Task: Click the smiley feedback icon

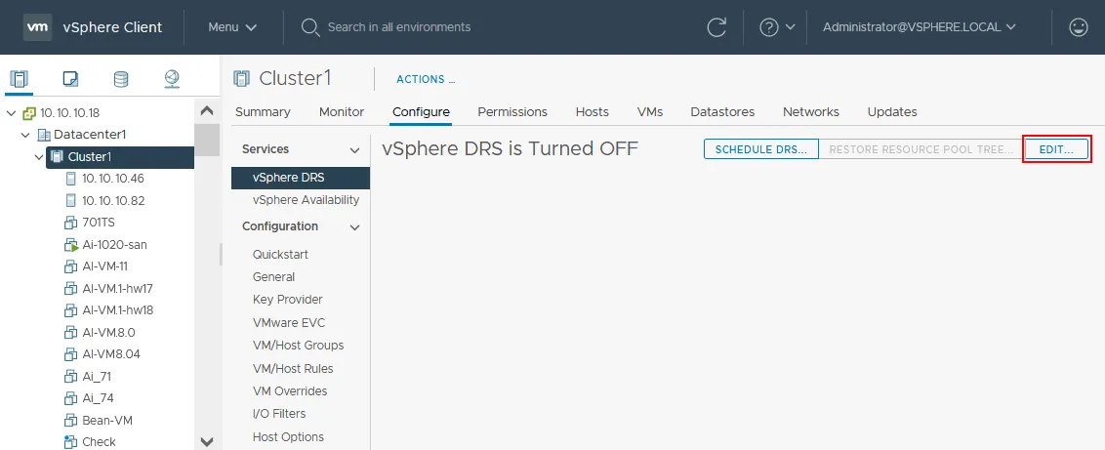Action: (x=1079, y=27)
